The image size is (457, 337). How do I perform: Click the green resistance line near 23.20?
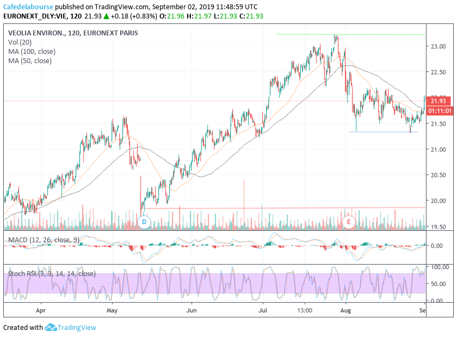coord(351,34)
